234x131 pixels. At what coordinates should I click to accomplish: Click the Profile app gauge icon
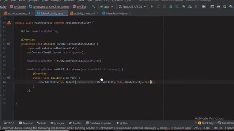click(183, 7)
